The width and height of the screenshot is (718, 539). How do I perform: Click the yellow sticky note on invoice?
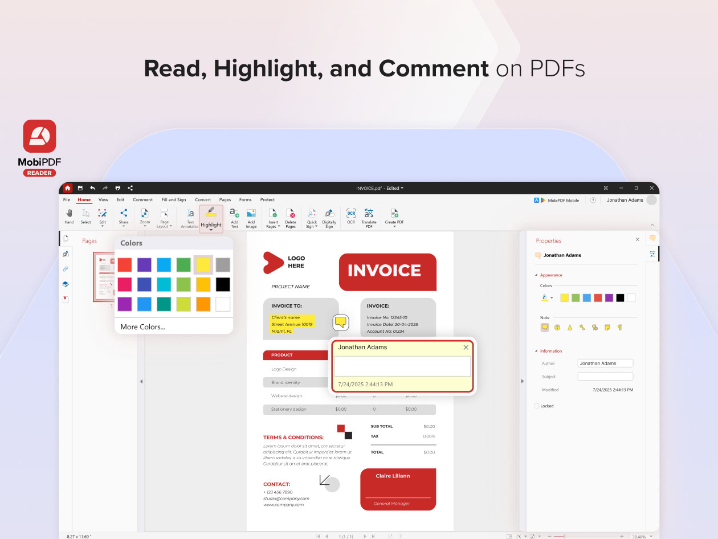(x=341, y=322)
